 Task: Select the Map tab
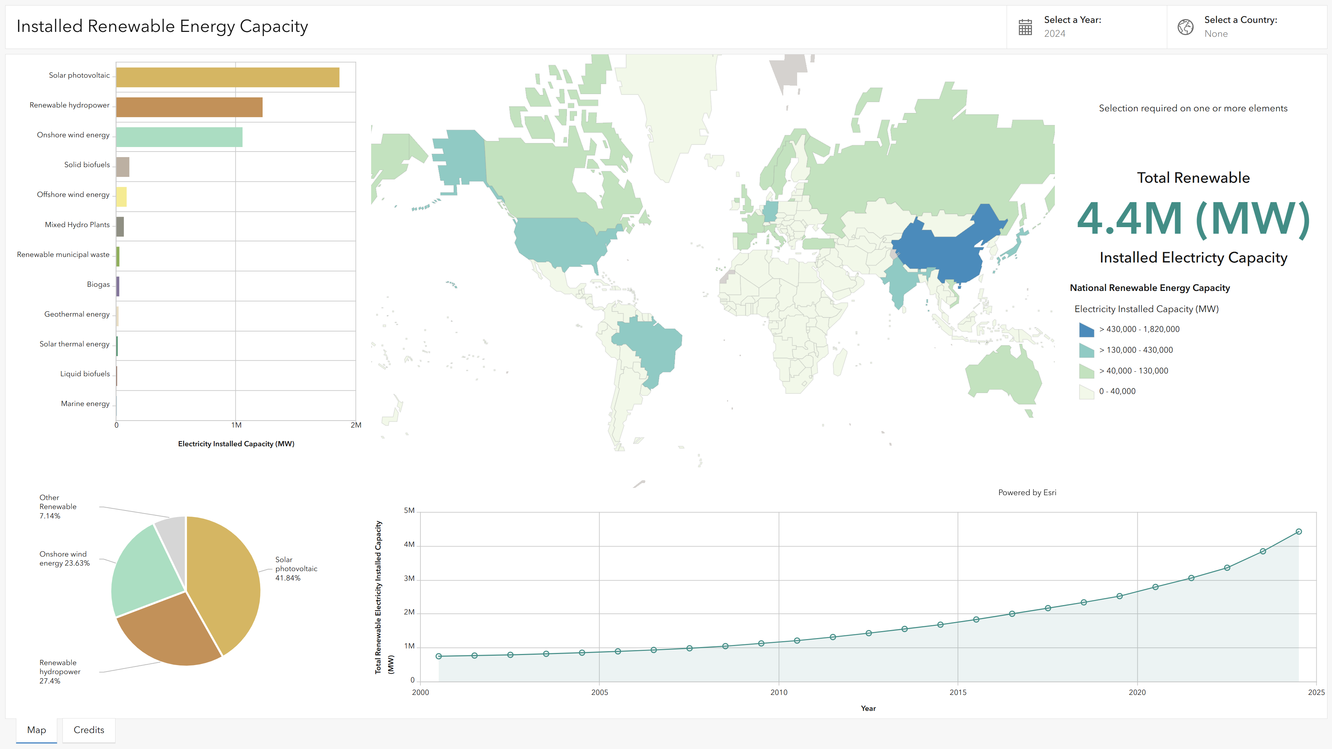tap(36, 730)
